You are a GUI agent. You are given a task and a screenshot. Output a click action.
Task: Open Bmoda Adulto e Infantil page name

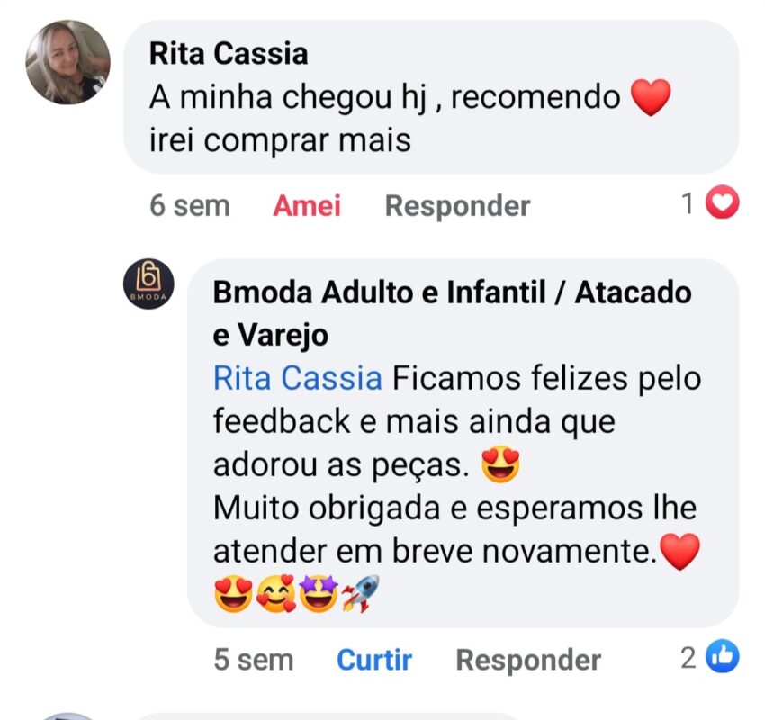(x=453, y=314)
